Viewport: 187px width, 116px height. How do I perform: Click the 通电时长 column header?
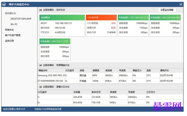point(164,71)
